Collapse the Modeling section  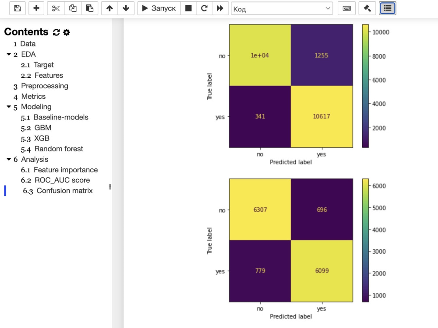coord(9,107)
